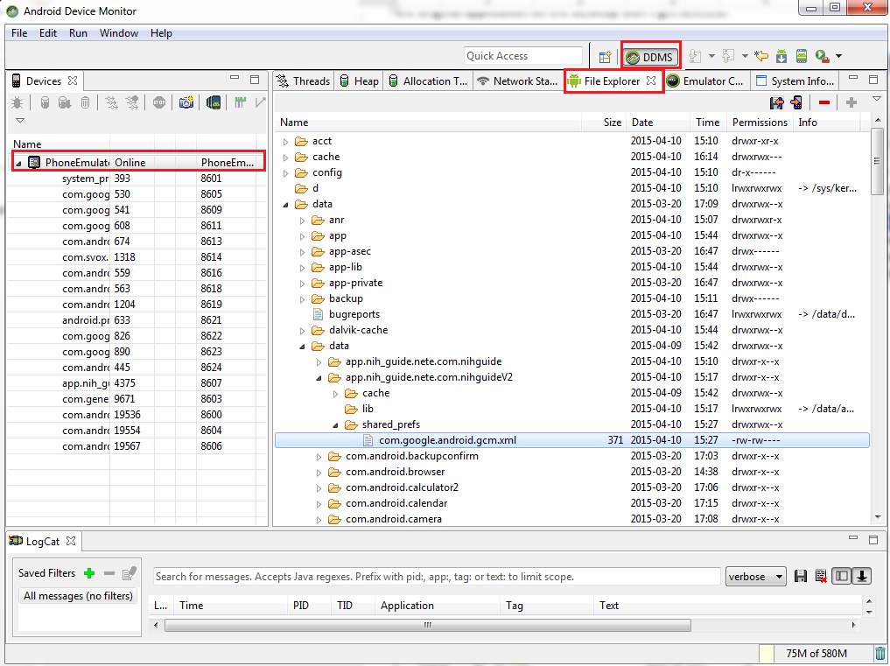The width and height of the screenshot is (890, 666).
Task: Click the red minus delete icon
Action: (823, 102)
